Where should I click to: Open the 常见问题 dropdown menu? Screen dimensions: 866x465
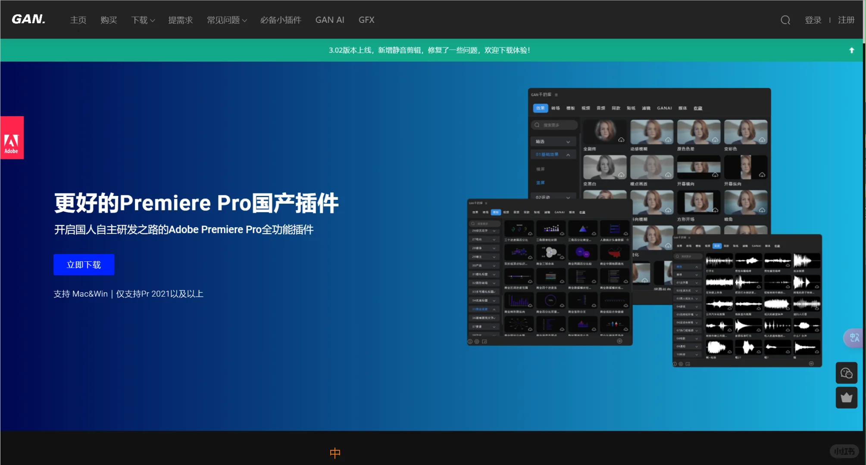click(x=226, y=20)
